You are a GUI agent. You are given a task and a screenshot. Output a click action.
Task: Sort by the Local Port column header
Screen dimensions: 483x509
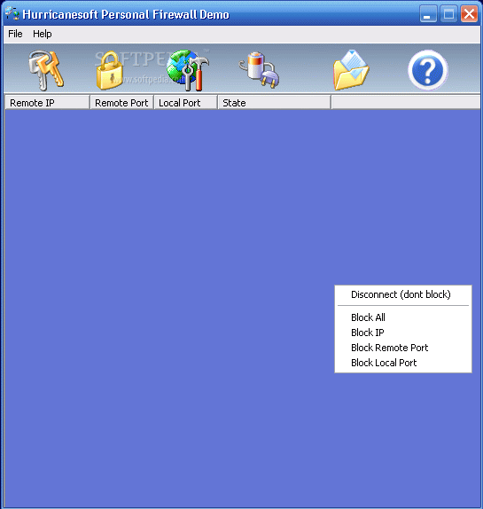point(185,103)
